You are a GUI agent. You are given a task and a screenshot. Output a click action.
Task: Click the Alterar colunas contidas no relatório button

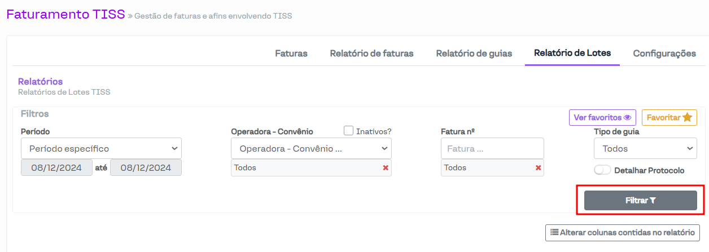623,232
